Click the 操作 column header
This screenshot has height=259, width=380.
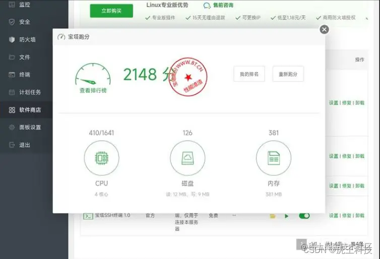(360, 60)
